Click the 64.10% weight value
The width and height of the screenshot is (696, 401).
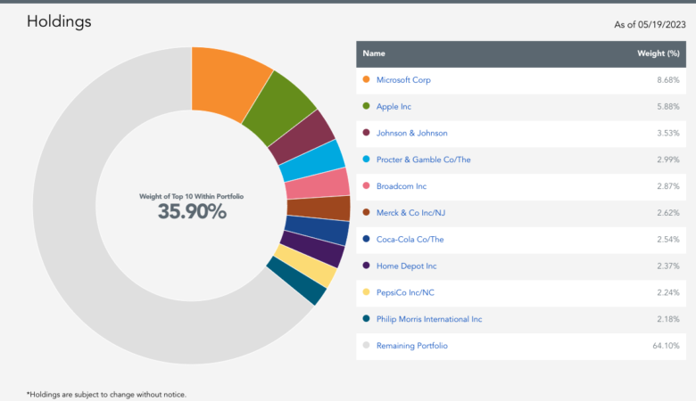666,346
